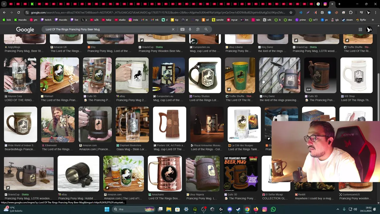Screen dimensions: 380x214
Task: Open the steam bookmark
Action: (x=347, y=20)
